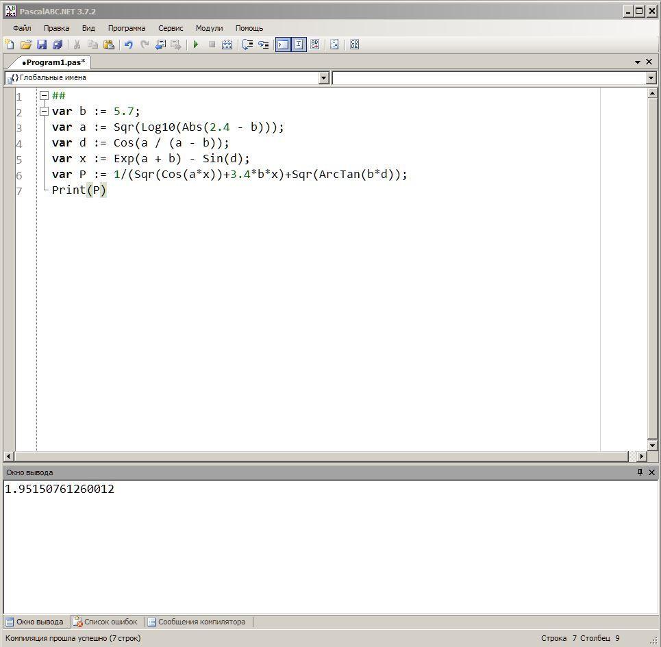This screenshot has width=661, height=647.
Task: Run the program with the green arrow
Action: tap(196, 45)
